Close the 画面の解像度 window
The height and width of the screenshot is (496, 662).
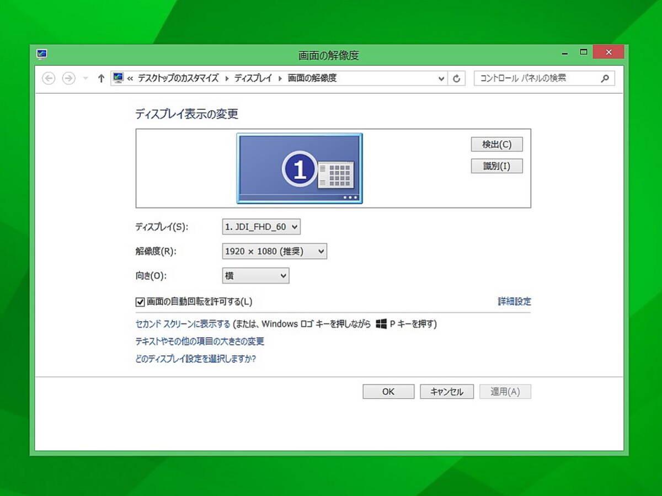pos(608,52)
